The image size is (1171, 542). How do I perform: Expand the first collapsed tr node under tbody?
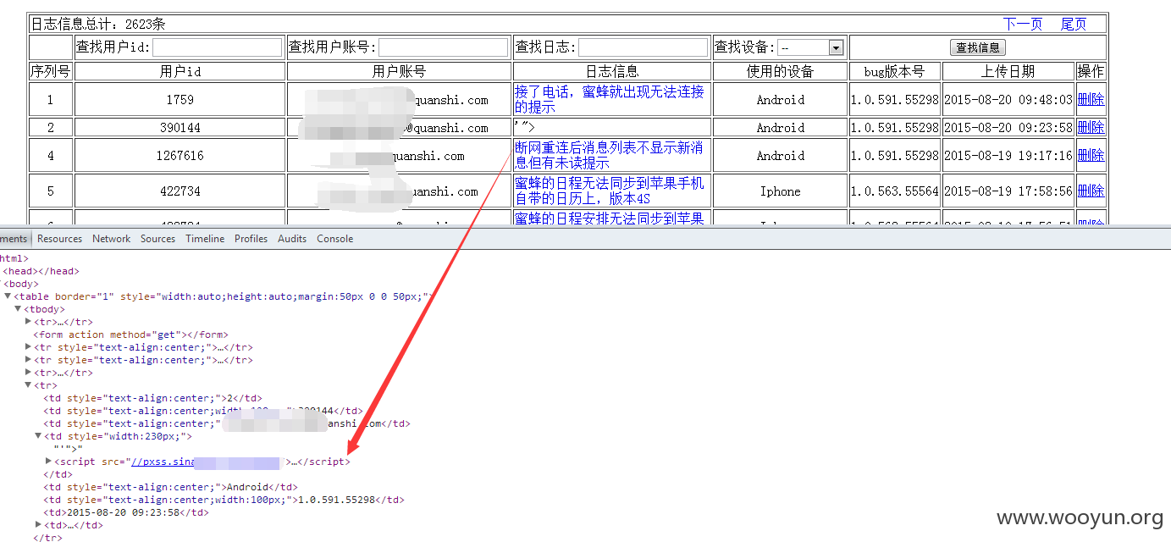point(28,322)
